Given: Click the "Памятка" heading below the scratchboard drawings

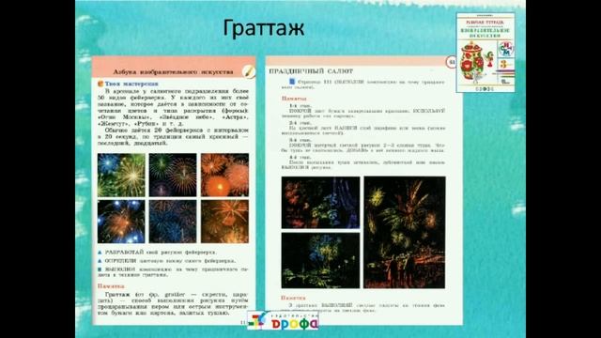Looking at the screenshot, I should (293, 298).
